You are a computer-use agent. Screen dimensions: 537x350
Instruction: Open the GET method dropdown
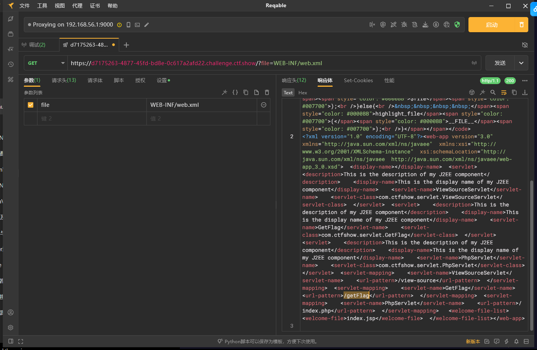tap(46, 63)
